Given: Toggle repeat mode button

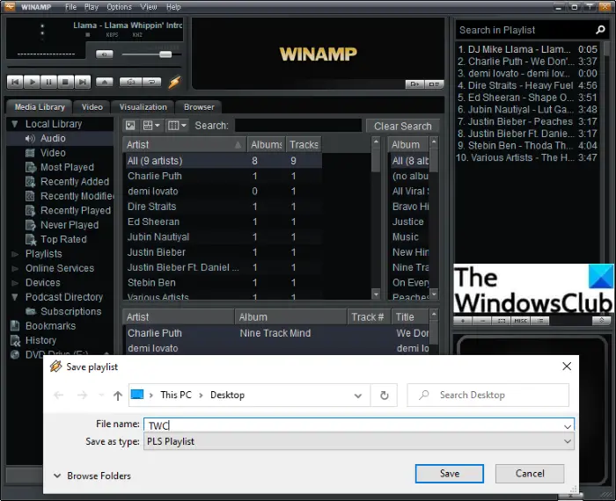Looking at the screenshot, I should 152,82.
